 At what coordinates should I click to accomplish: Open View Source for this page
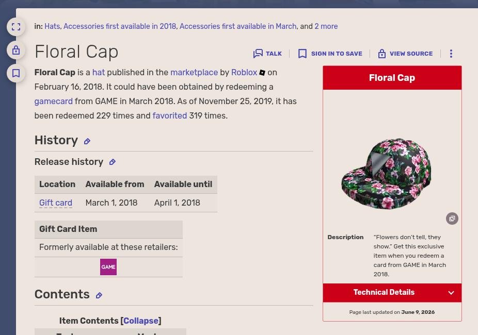tap(405, 54)
